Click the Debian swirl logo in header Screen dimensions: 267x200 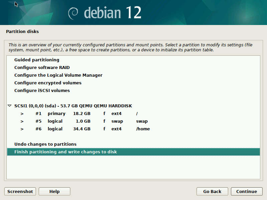[x=73, y=13]
